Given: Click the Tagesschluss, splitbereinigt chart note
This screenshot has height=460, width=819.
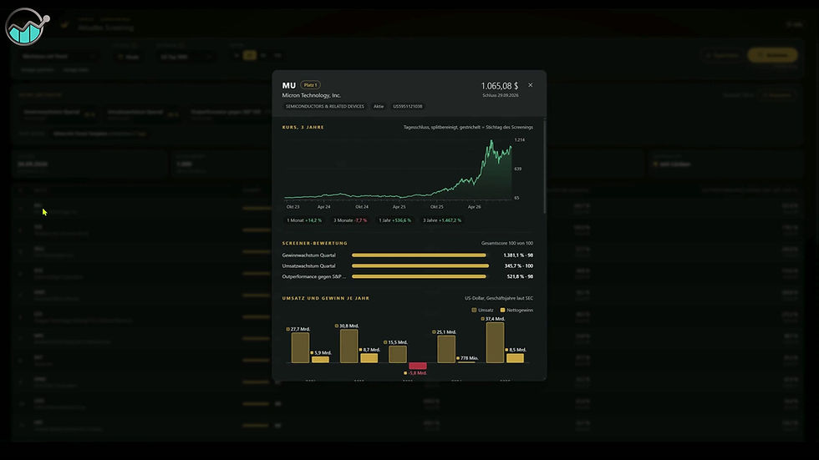Looking at the screenshot, I should [468, 127].
